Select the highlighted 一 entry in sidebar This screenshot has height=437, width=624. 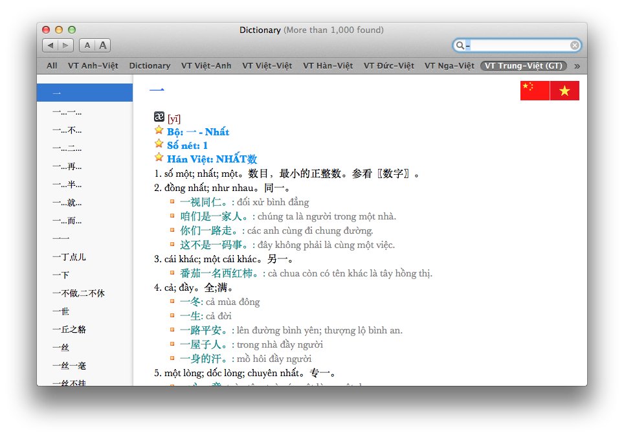pos(85,93)
